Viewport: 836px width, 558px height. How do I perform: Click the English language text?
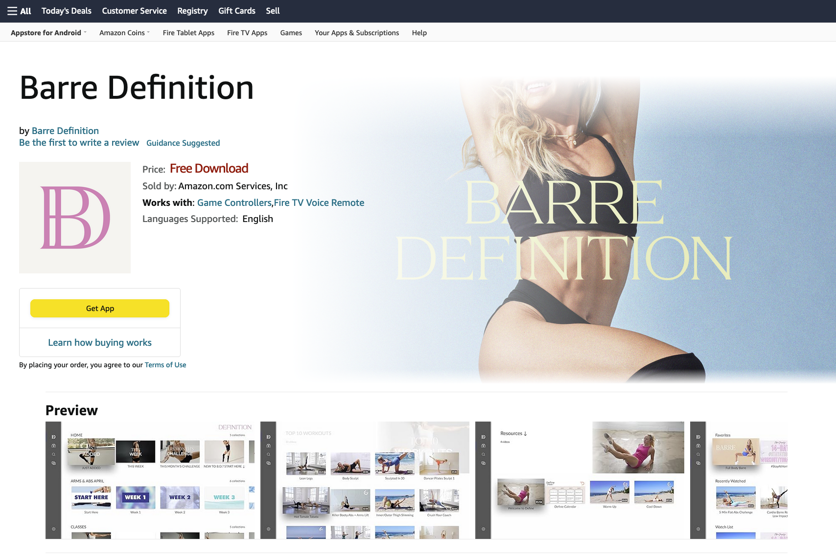pos(258,219)
